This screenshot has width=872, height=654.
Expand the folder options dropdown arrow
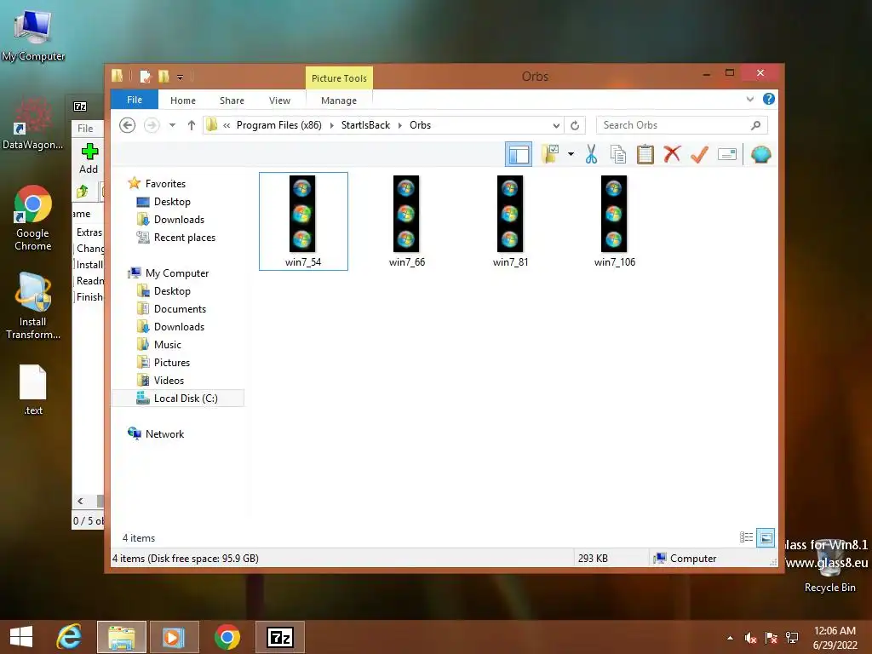point(571,154)
